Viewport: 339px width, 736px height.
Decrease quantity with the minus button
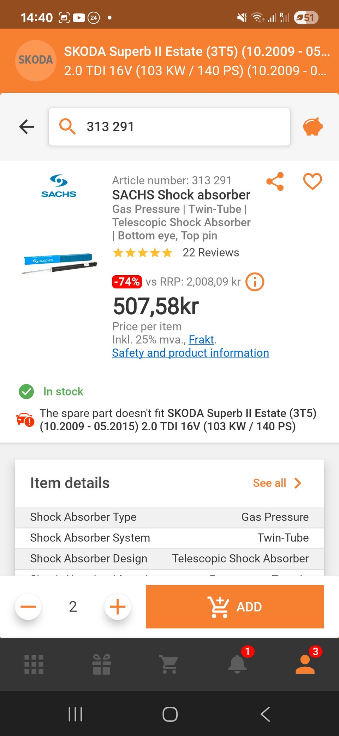(28, 606)
